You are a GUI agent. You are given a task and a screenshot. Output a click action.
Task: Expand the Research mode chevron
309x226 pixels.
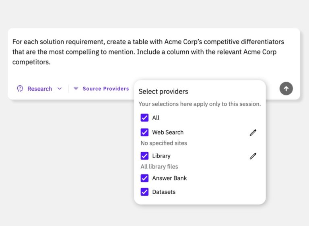click(x=60, y=89)
